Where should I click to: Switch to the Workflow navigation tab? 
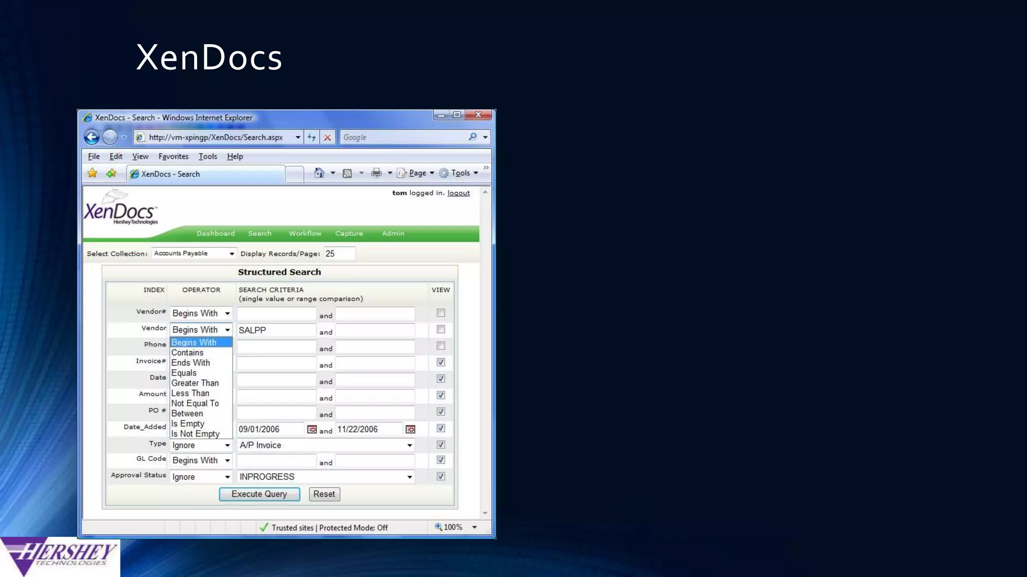[x=305, y=233]
